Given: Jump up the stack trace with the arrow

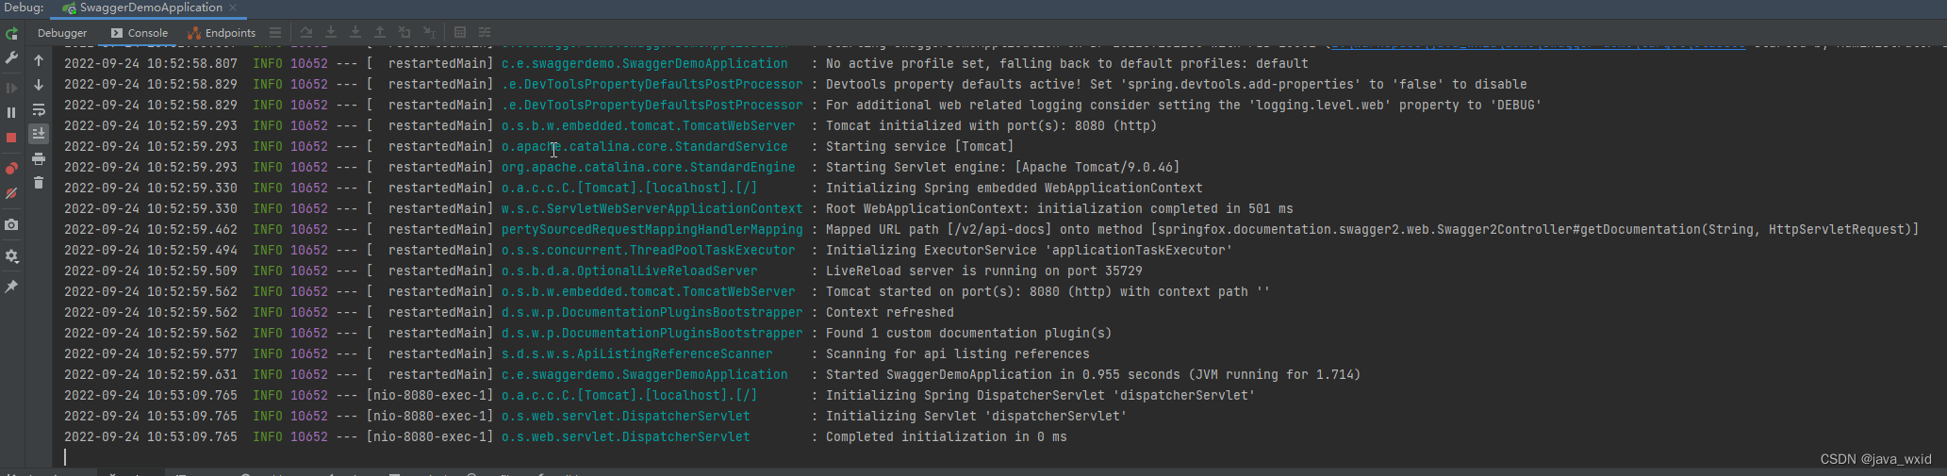Looking at the screenshot, I should (39, 60).
